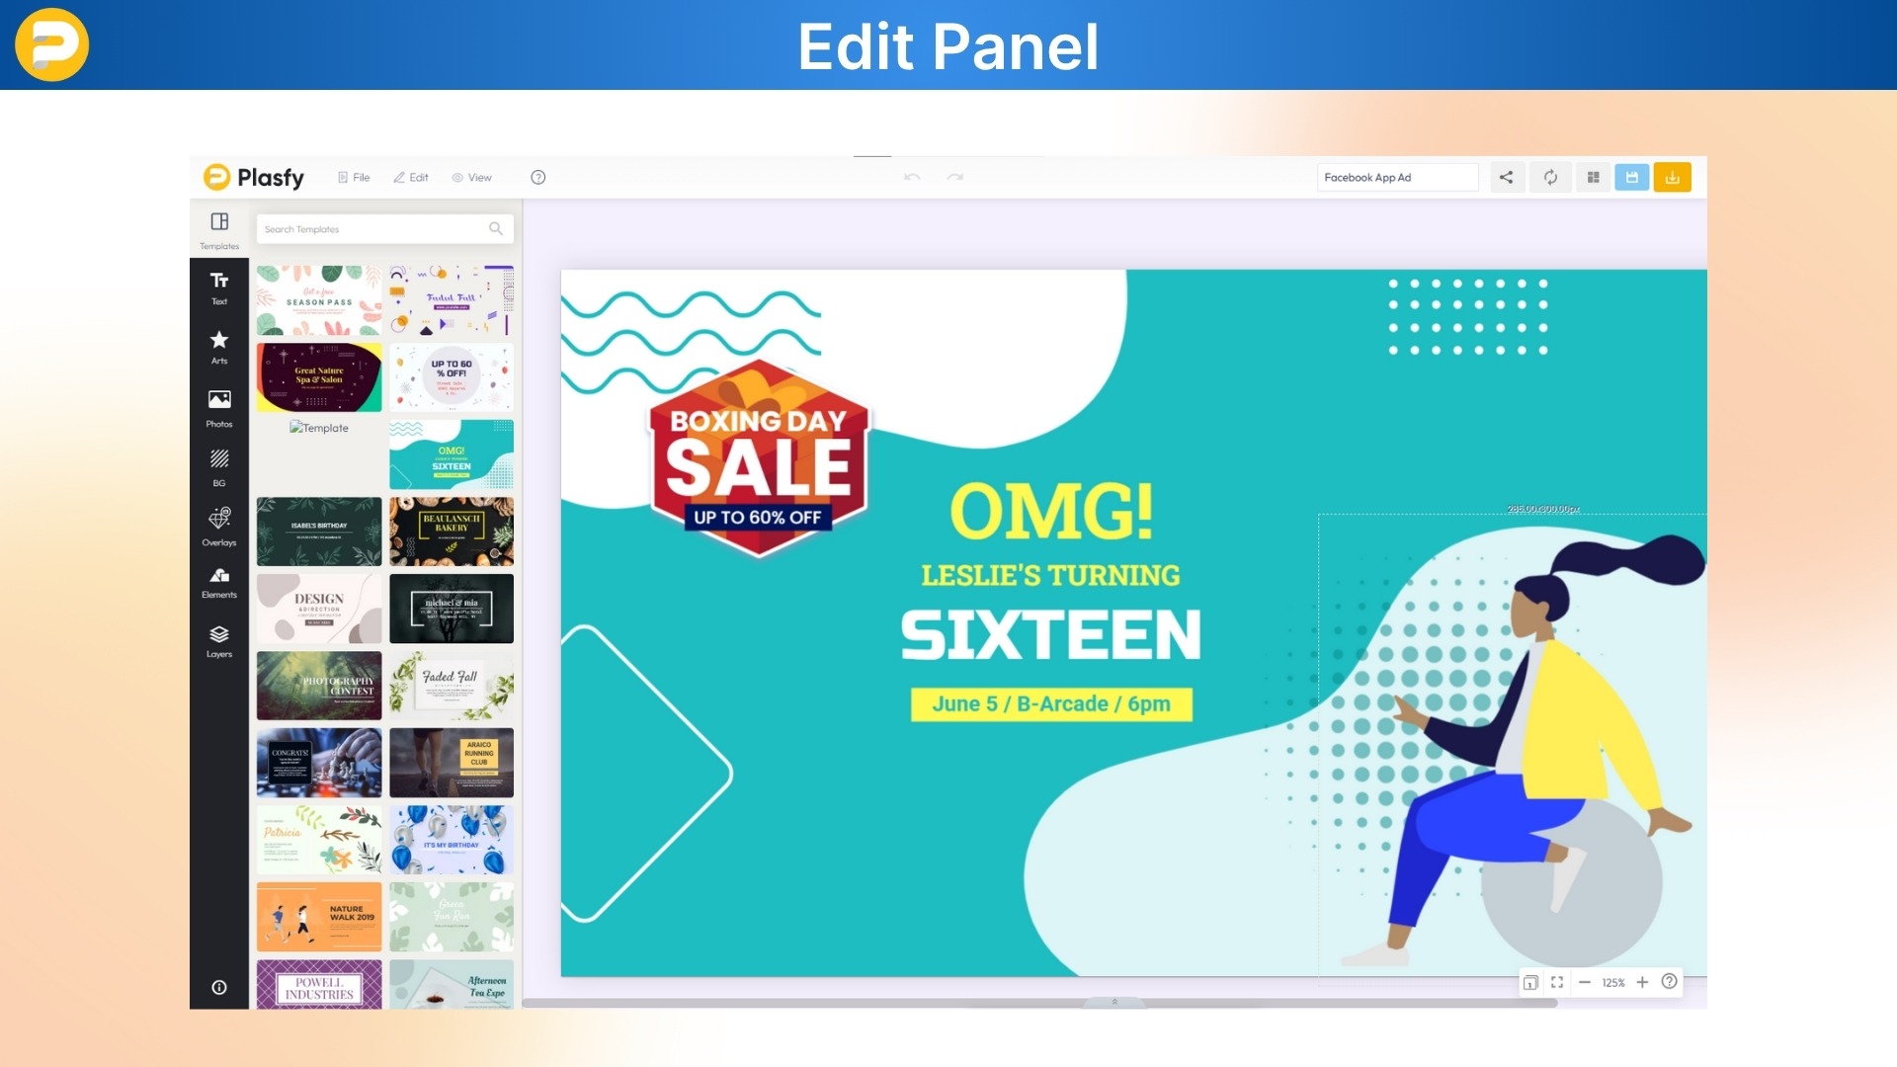This screenshot has width=1897, height=1067.
Task: Open the grid view icon in the toolbar
Action: pyautogui.click(x=1593, y=177)
